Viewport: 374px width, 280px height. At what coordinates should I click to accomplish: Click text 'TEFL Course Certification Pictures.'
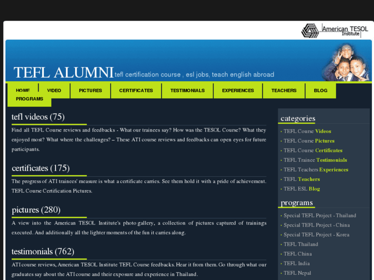(x=52, y=191)
